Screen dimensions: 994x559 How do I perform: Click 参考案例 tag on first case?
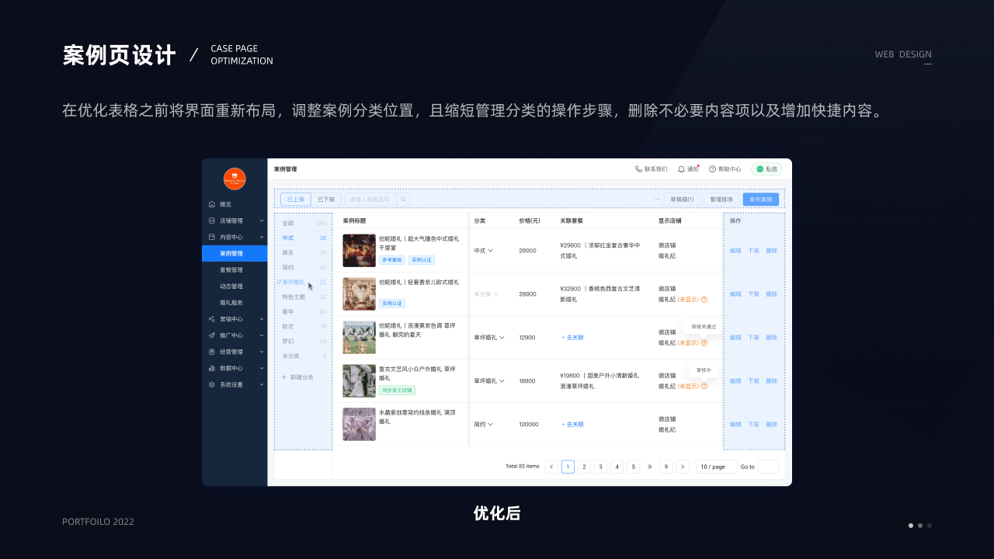(392, 260)
